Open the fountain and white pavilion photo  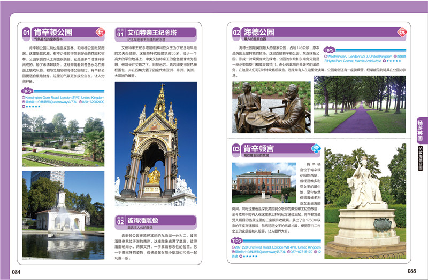click(x=63, y=215)
